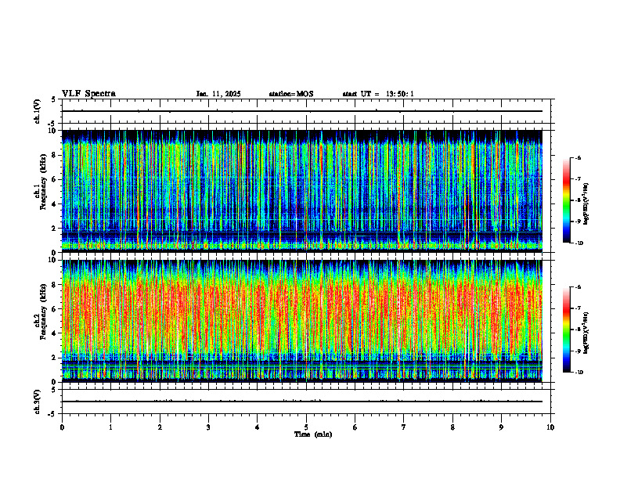Click time-axis tick label "4"
Image resolution: width=620 pixels, height=479 pixels.
pyautogui.click(x=258, y=427)
